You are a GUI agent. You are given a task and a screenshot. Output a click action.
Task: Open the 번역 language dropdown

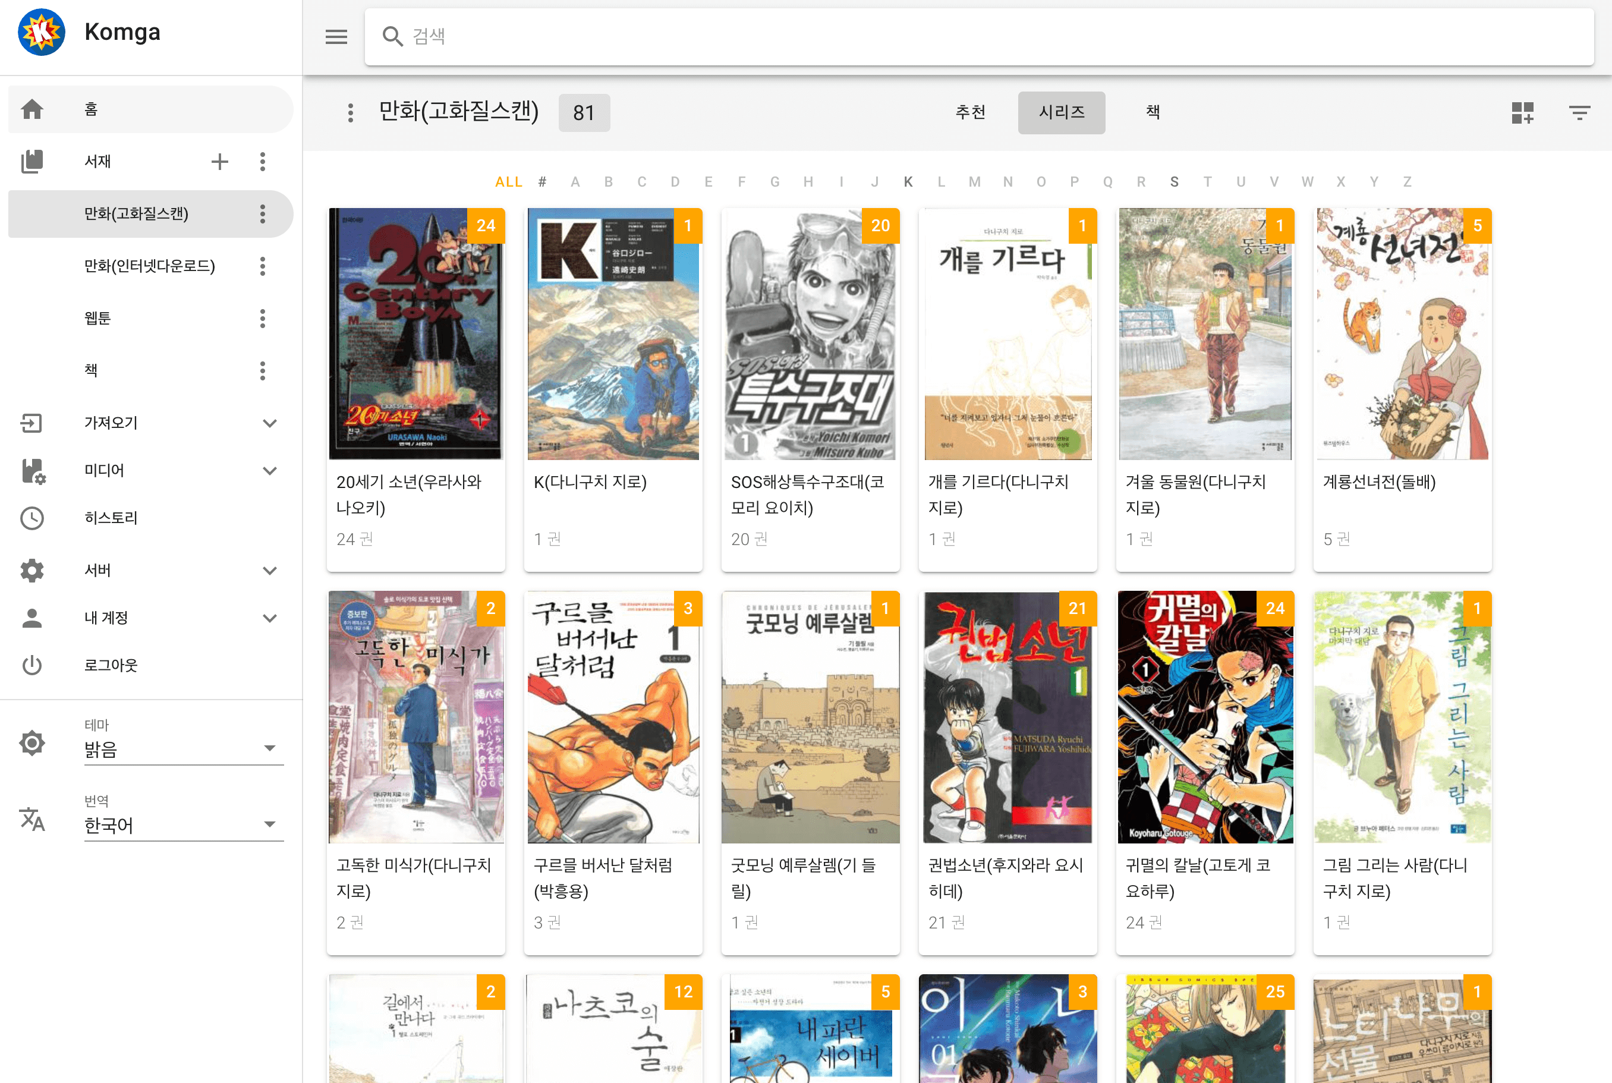click(x=184, y=824)
